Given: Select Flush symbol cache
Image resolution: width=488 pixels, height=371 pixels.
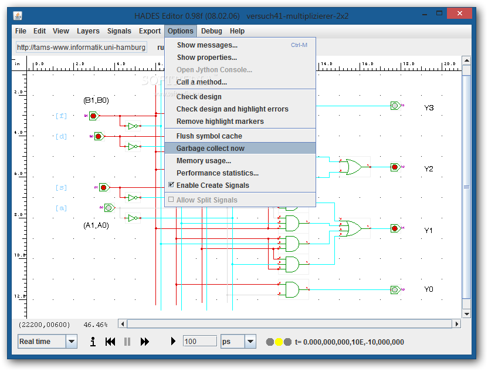Looking at the screenshot, I should point(240,136).
